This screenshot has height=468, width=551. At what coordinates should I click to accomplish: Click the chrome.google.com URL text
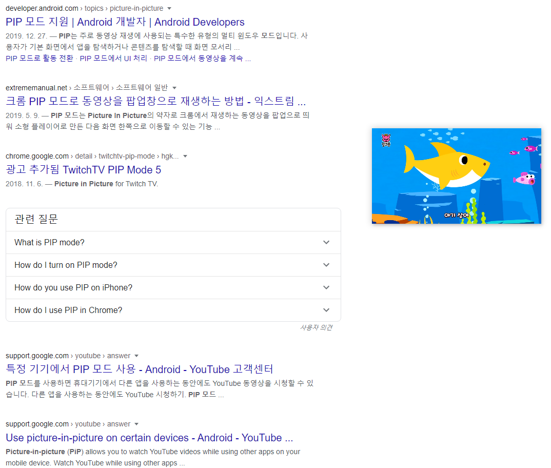37,157
